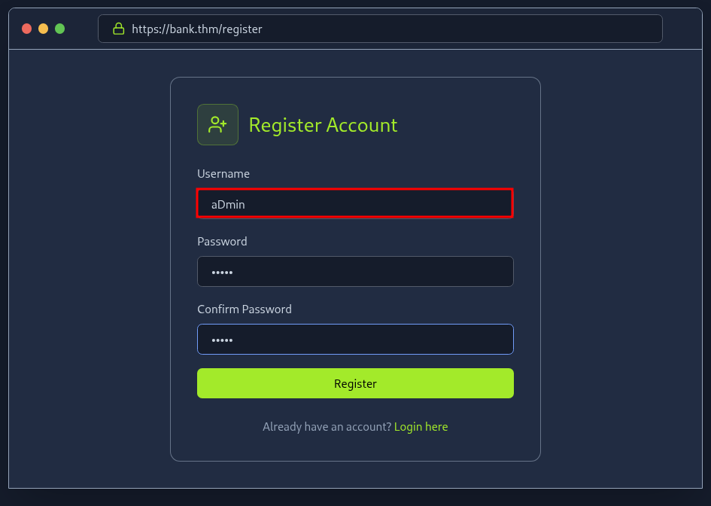This screenshot has width=711, height=506.
Task: Click the red close window dot
Action: [x=27, y=29]
